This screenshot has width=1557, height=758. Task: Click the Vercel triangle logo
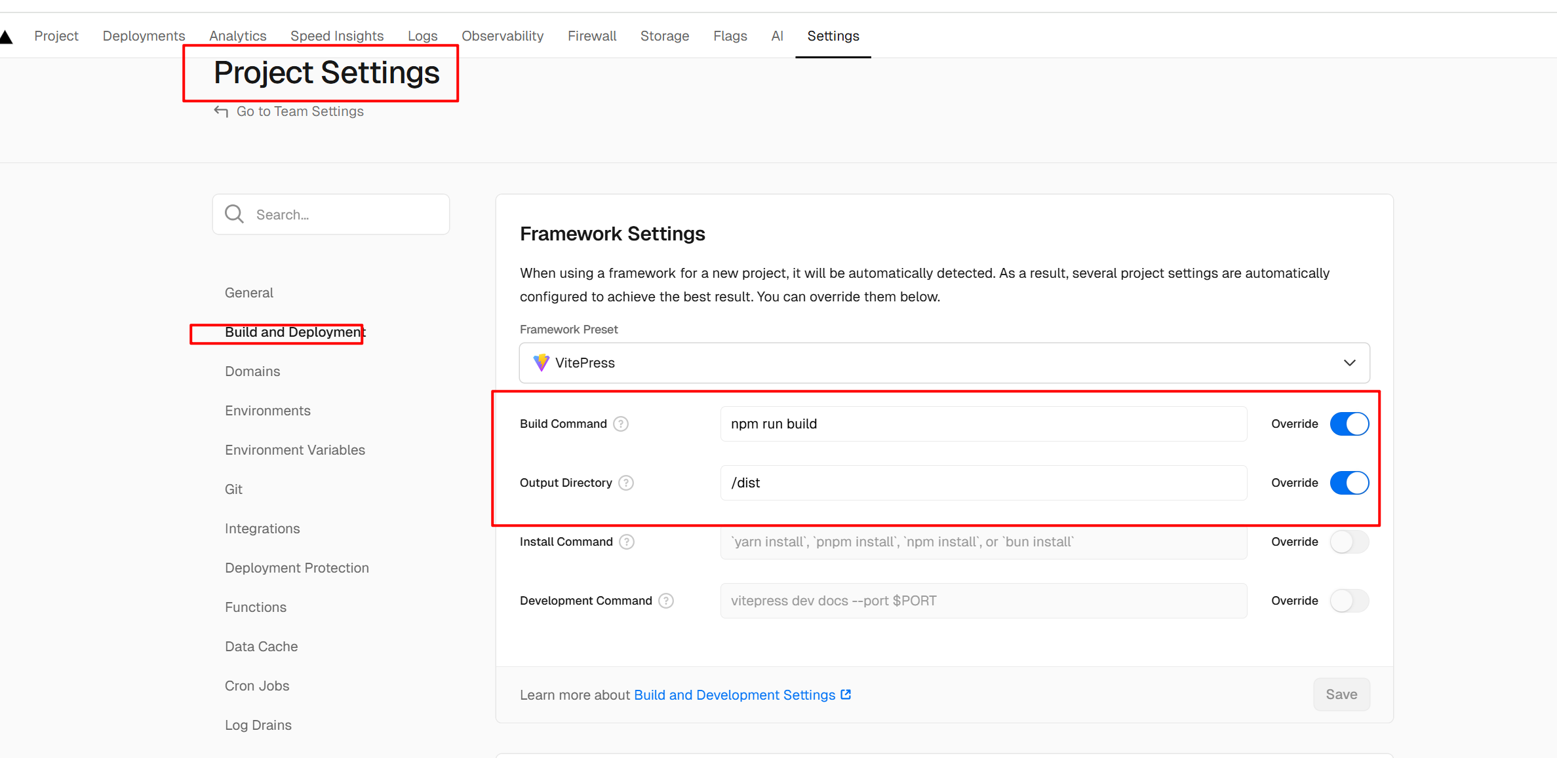pyautogui.click(x=6, y=37)
